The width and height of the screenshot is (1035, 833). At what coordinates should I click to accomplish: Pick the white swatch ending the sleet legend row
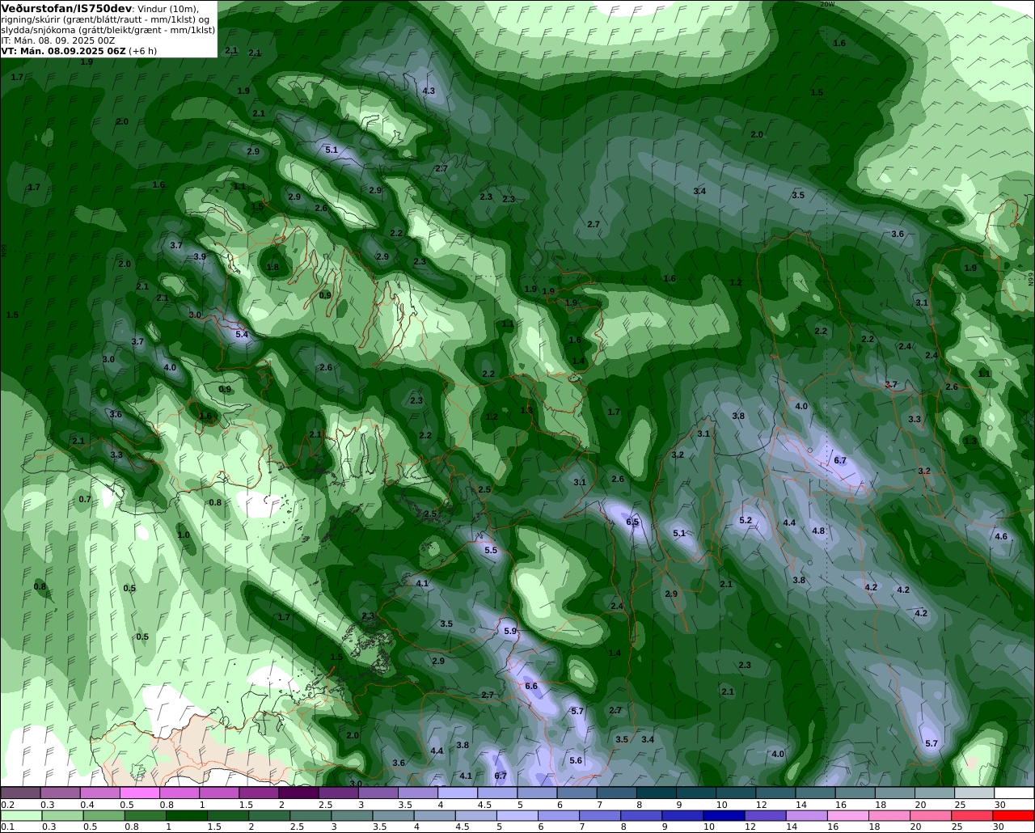coord(1015,793)
